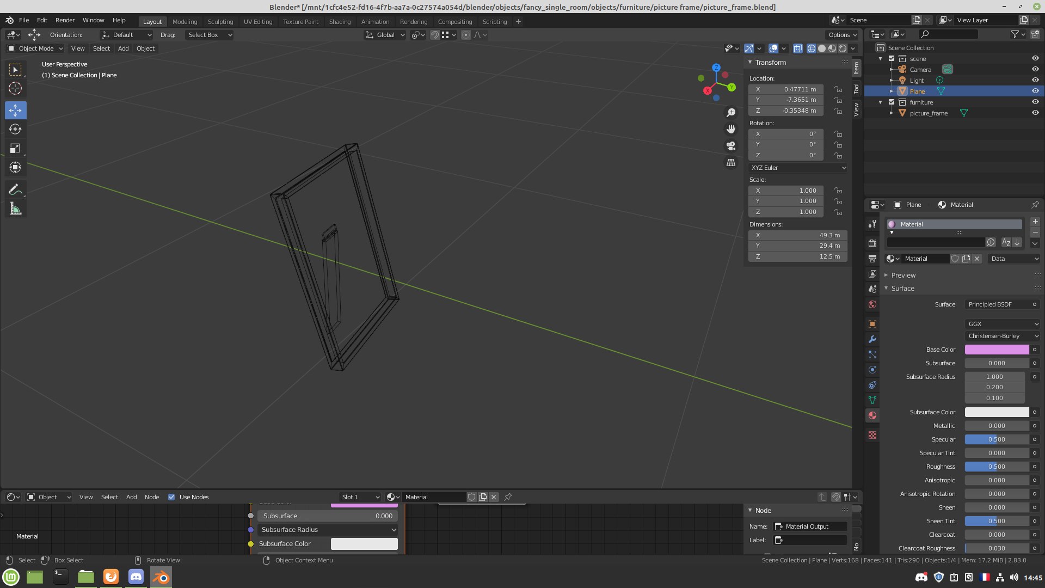
Task: Toggle snapping magnet icon
Action: tap(434, 35)
